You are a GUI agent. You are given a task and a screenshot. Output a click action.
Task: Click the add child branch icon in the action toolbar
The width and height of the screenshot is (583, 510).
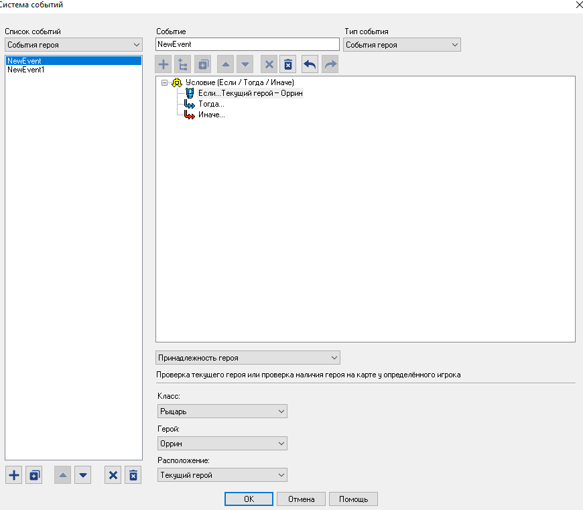(182, 64)
